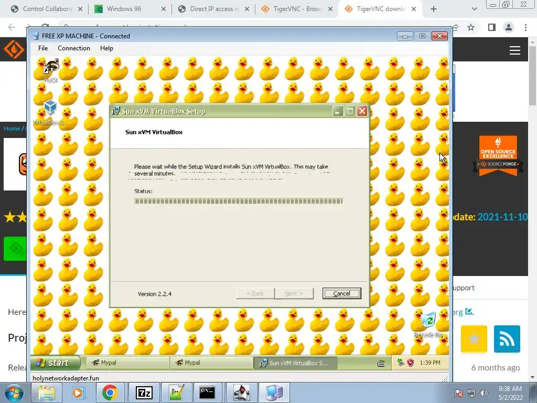This screenshot has height=403, width=537.
Task: Open the Chrome profile menu
Action: coord(509,27)
